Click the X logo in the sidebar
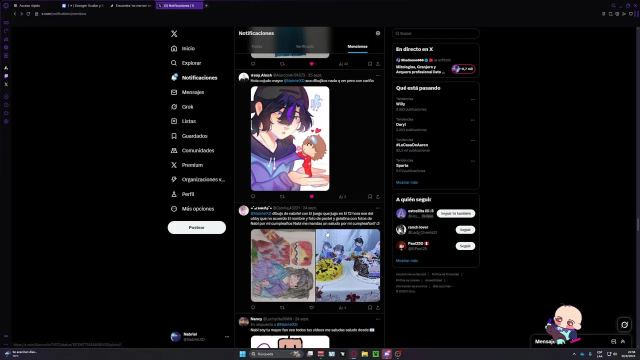 point(174,34)
